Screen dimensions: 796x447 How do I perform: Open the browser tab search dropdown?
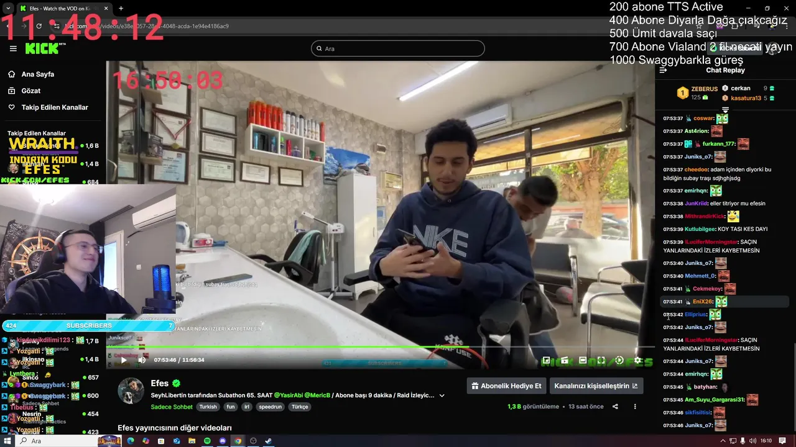pyautogui.click(x=7, y=9)
